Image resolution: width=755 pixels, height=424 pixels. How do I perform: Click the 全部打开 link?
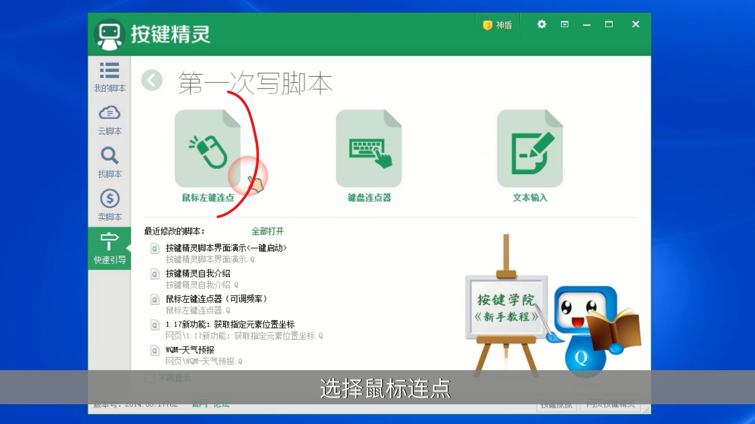(267, 231)
